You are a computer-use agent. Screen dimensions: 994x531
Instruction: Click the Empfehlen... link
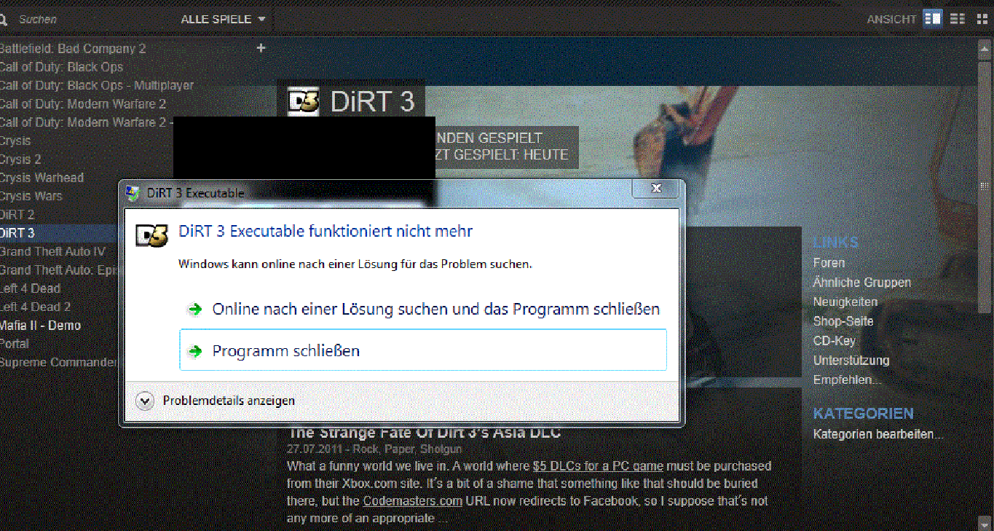point(847,379)
